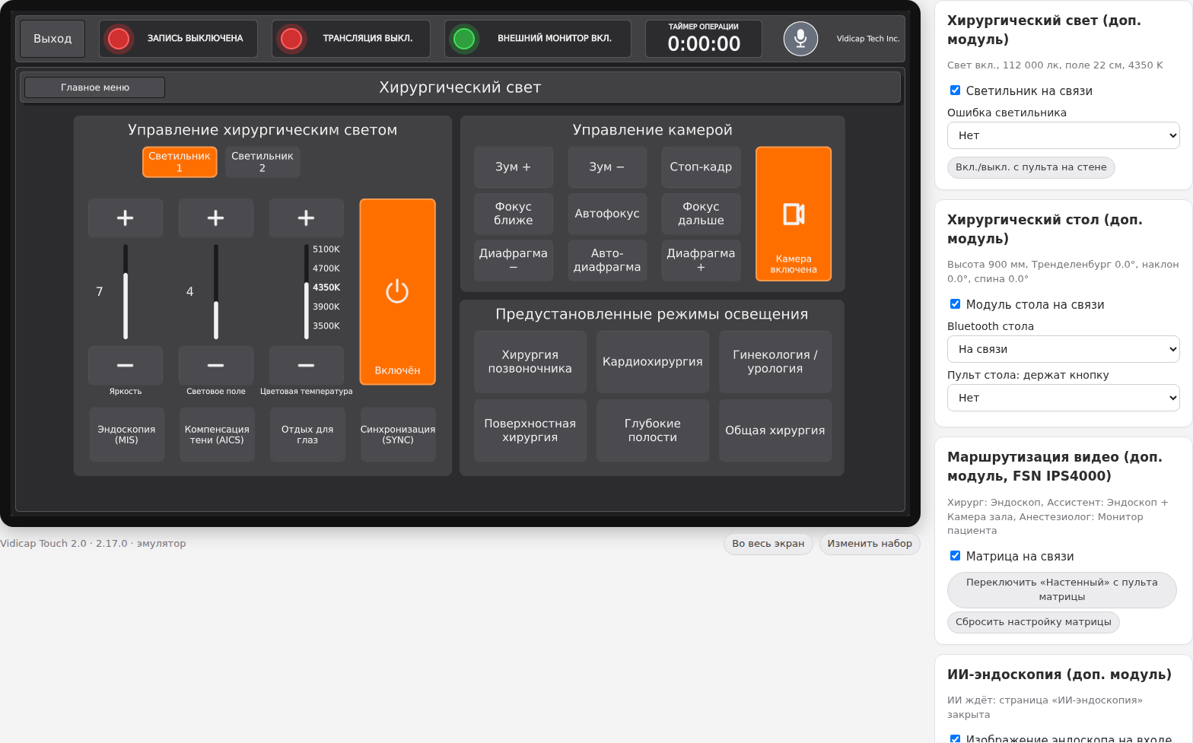This screenshot has width=1193, height=743.
Task: Select Общая хирургия preset
Action: coord(775,431)
